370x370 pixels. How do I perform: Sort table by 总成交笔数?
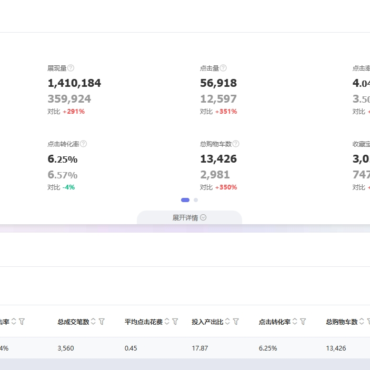pos(93,322)
